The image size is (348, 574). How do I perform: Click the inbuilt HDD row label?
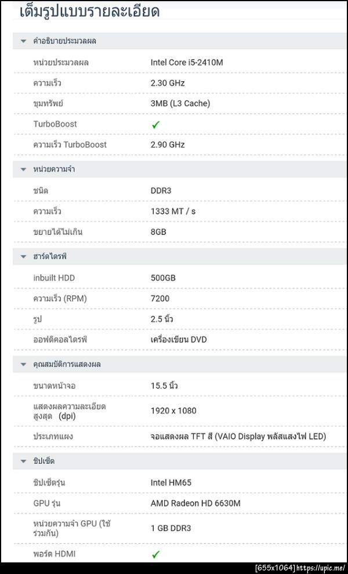(54, 278)
